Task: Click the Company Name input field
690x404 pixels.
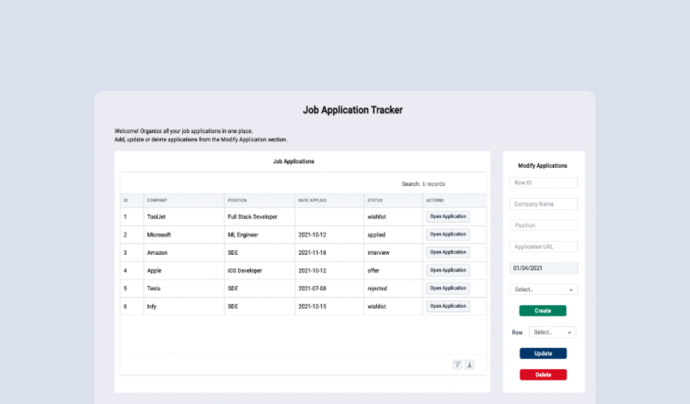Action: pyautogui.click(x=543, y=203)
